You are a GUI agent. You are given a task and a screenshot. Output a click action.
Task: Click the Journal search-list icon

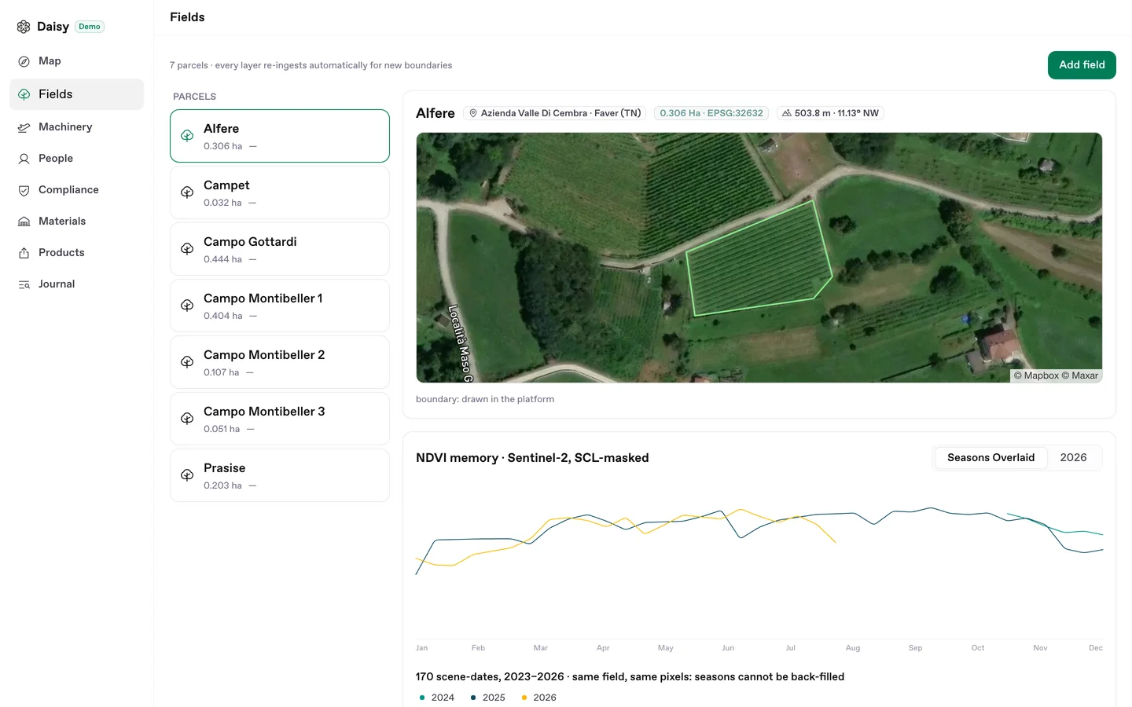tap(24, 284)
